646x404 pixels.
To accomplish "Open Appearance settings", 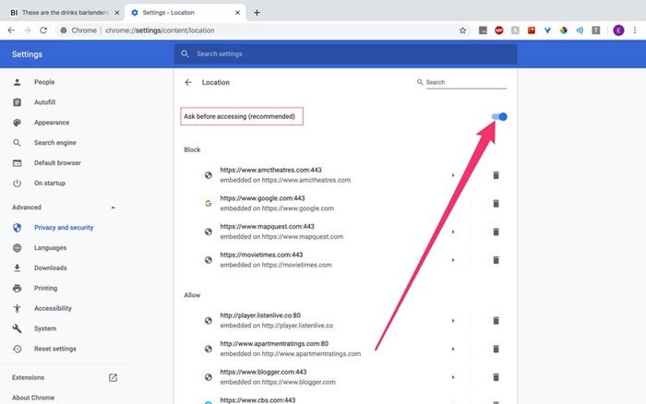I will (52, 123).
